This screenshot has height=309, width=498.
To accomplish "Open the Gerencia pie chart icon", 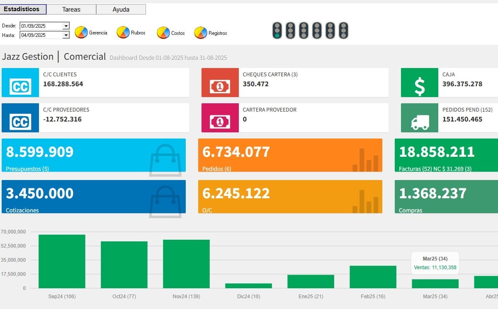I will coord(81,32).
